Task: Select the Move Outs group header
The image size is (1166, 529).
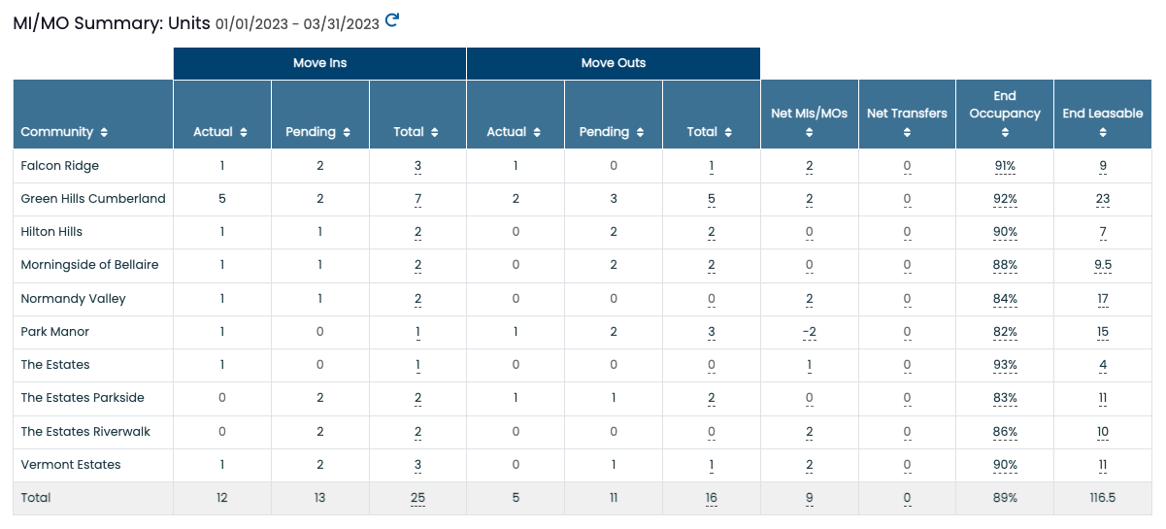Action: 614,63
